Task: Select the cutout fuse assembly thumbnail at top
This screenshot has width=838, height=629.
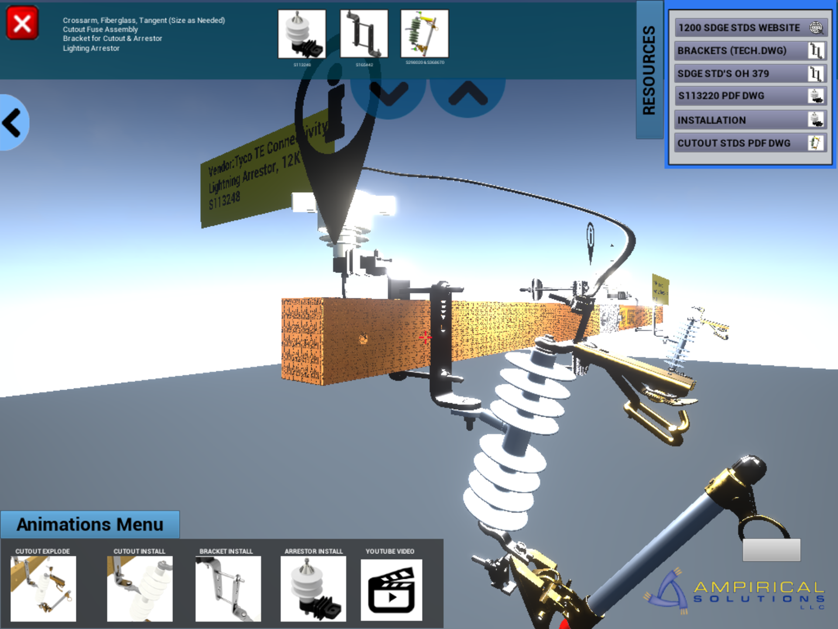Action: (424, 34)
